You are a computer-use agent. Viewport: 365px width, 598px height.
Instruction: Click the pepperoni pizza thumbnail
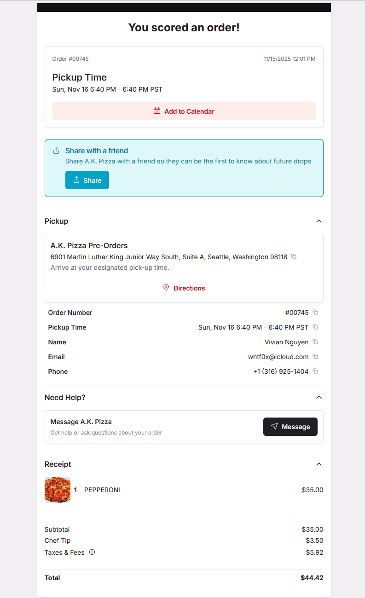58,490
